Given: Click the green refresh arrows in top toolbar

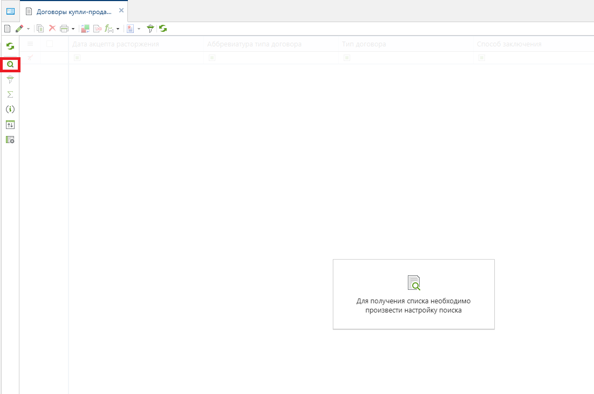Looking at the screenshot, I should point(163,29).
